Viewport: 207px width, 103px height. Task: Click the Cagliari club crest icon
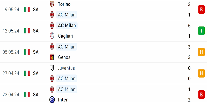point(52,36)
